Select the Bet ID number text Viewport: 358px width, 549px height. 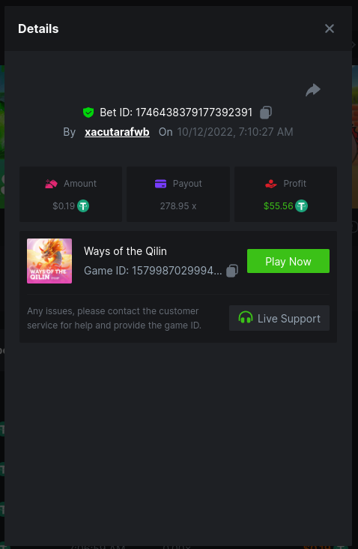[194, 112]
